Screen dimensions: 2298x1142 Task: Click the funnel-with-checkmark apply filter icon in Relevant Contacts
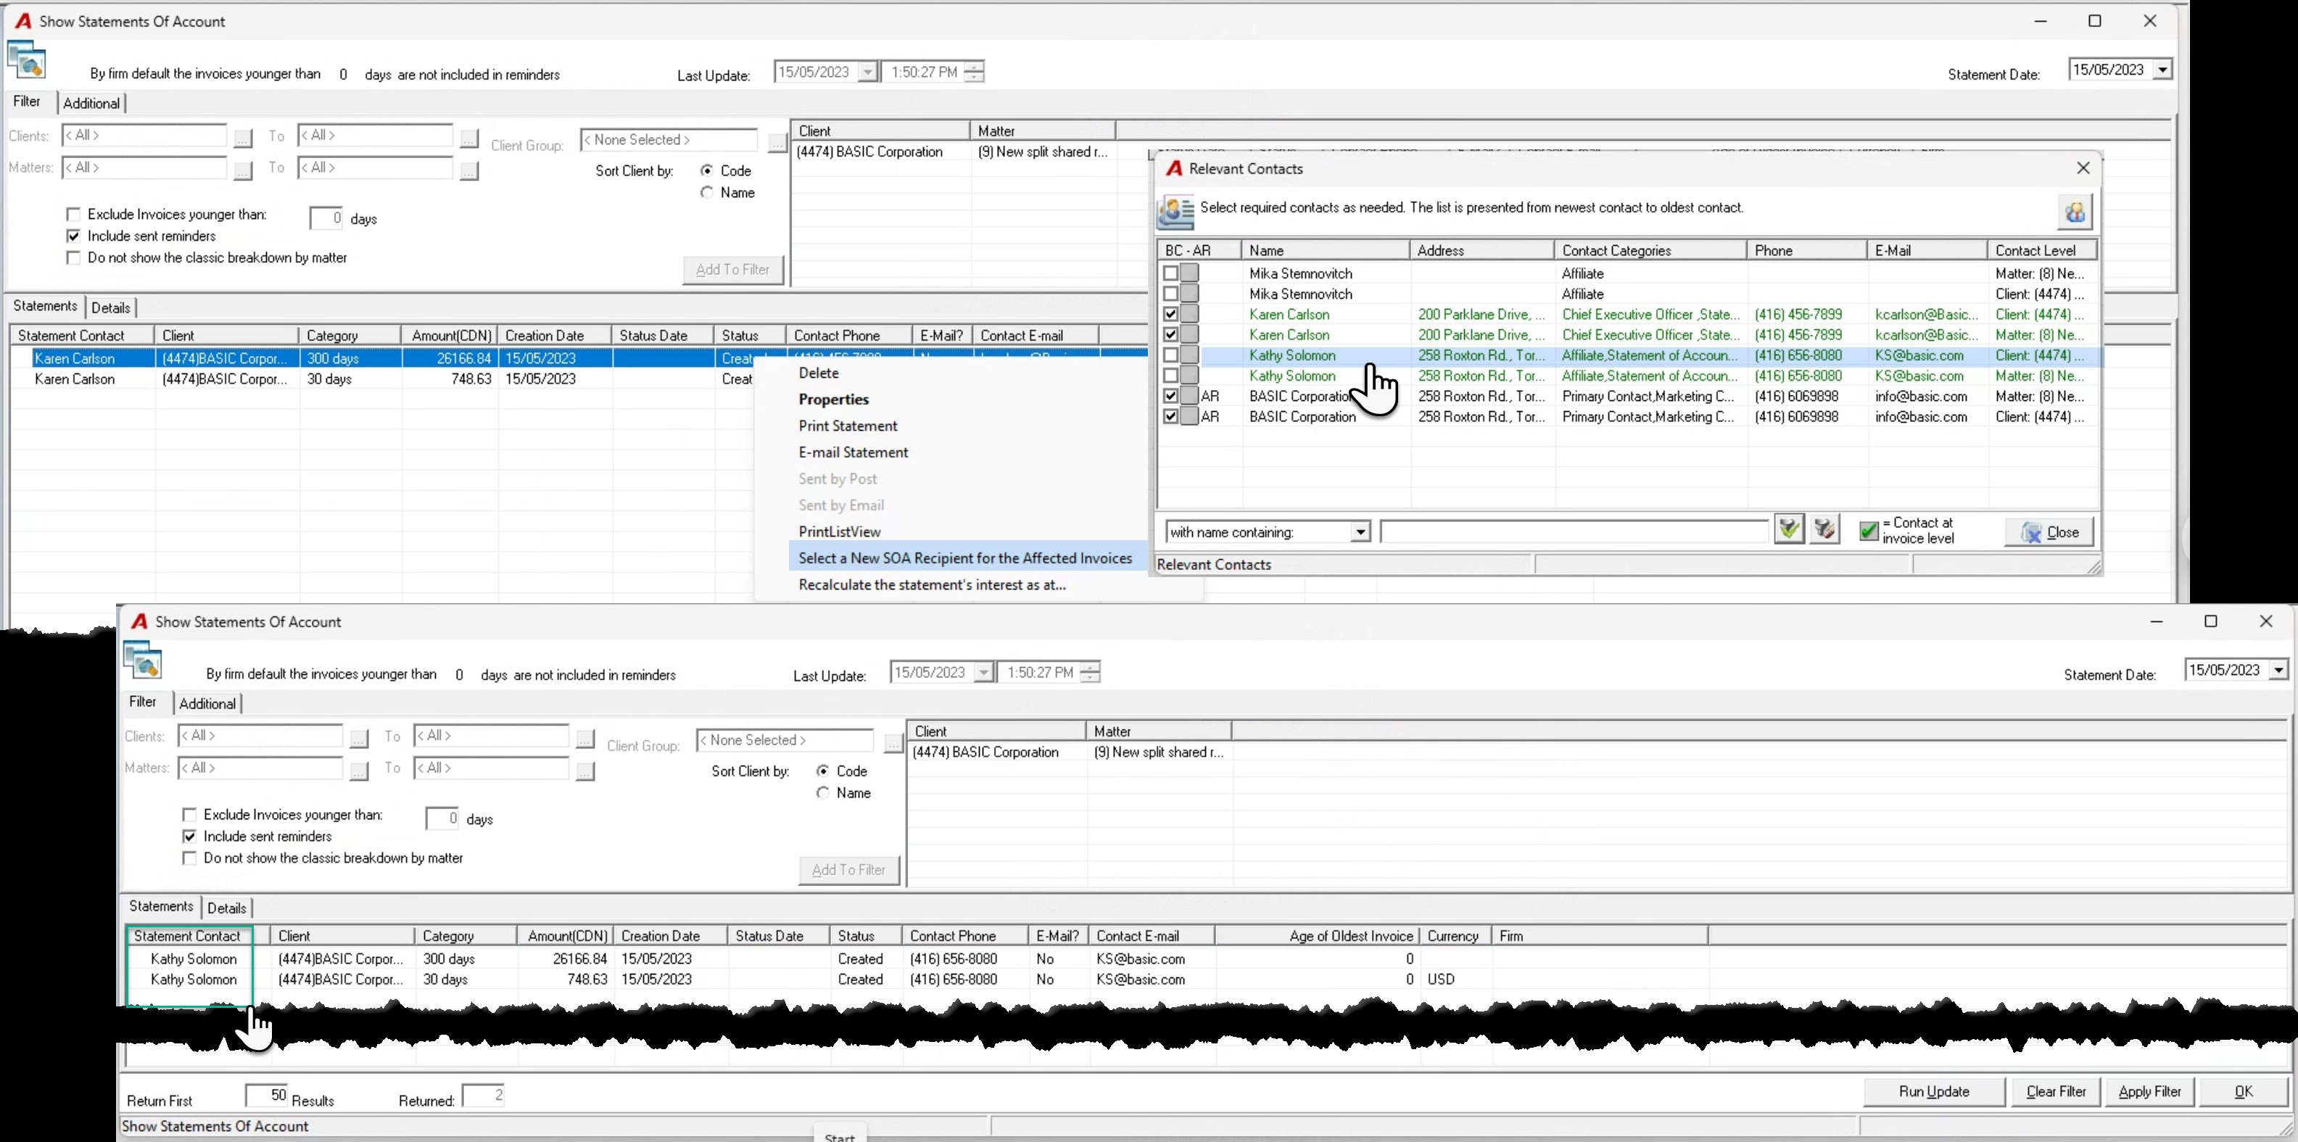tap(1789, 530)
